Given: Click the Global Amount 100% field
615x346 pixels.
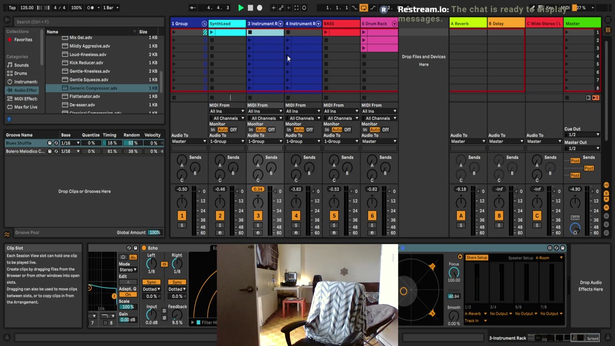Looking at the screenshot, I should pos(154,233).
